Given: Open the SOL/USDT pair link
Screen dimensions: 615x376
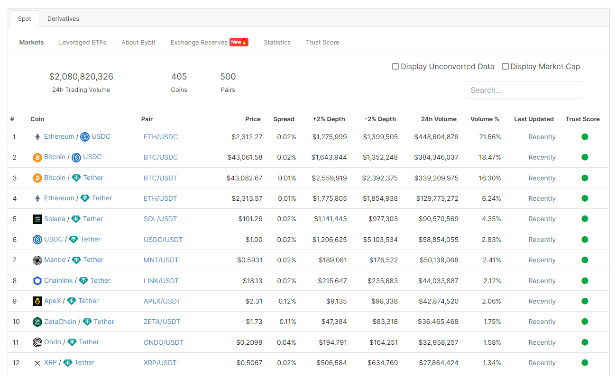Looking at the screenshot, I should [160, 219].
